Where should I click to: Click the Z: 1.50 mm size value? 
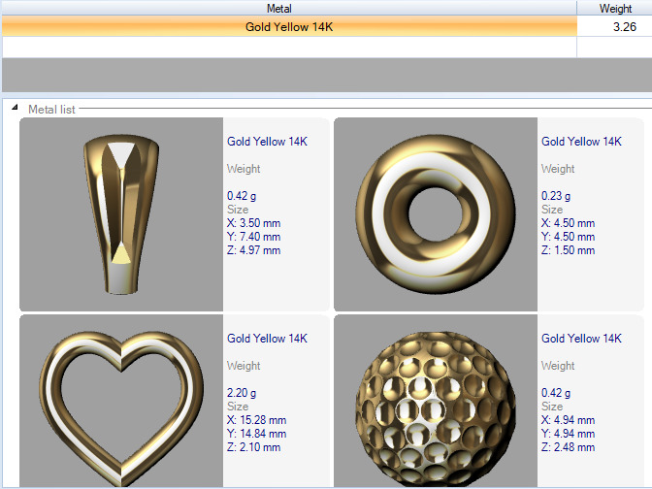(568, 250)
